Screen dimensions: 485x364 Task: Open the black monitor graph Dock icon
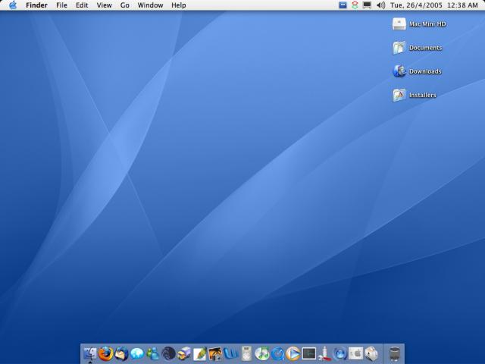click(x=309, y=353)
